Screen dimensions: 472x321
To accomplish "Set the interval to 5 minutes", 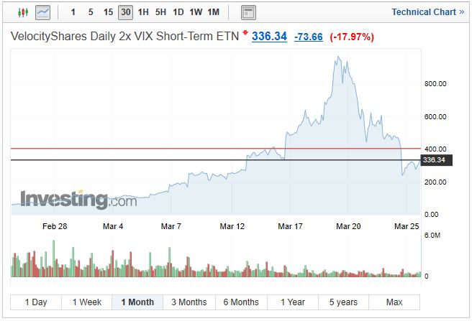I will coord(90,12).
